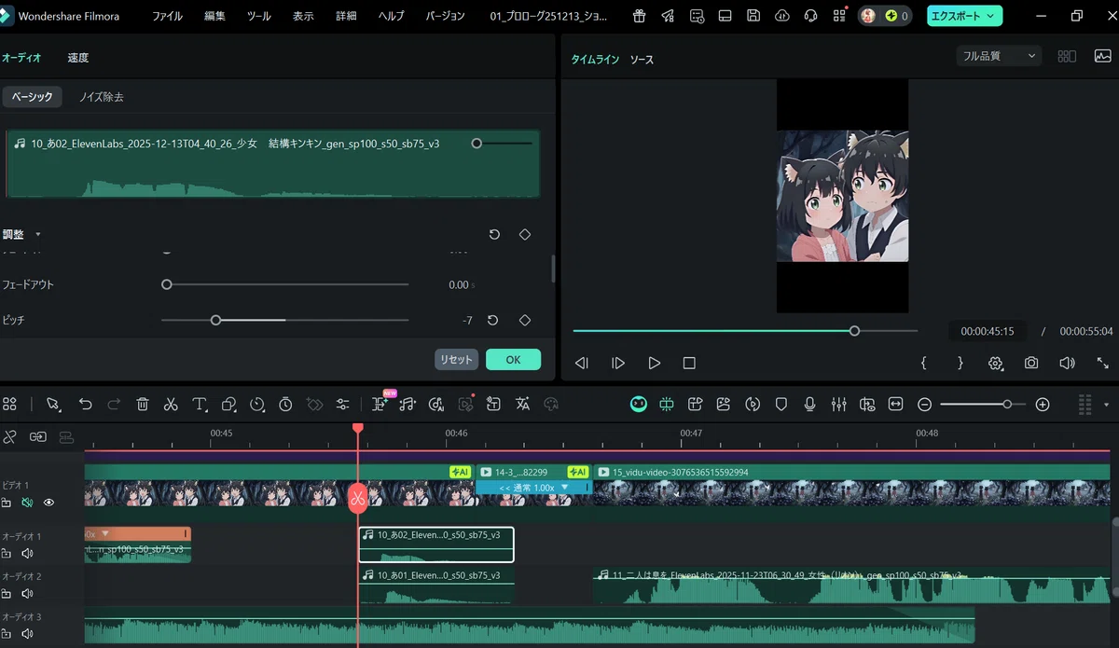Open the AI translation tool icon
The height and width of the screenshot is (648, 1119).
(x=522, y=405)
